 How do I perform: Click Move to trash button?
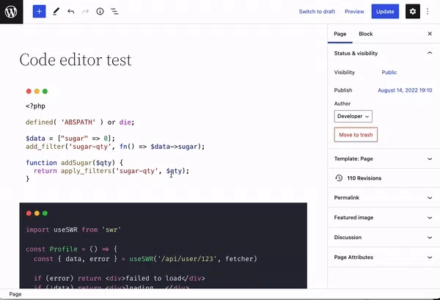[x=356, y=135]
